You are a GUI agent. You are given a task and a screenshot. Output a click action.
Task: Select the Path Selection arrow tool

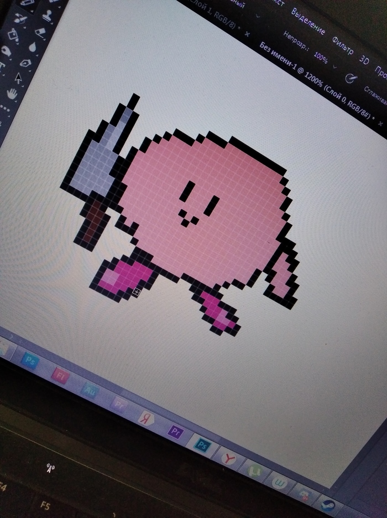[x=18, y=78]
